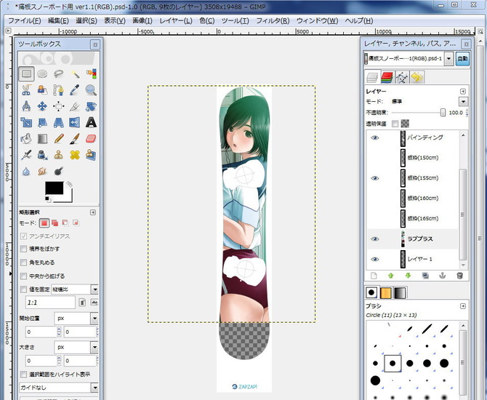The image size is (487, 400).
Task: Select the Scissors Select tool
Action: point(26,90)
